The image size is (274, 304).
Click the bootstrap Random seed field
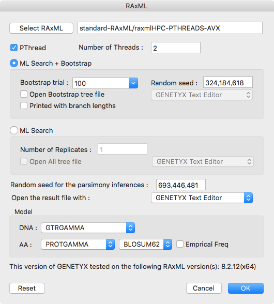[228, 82]
